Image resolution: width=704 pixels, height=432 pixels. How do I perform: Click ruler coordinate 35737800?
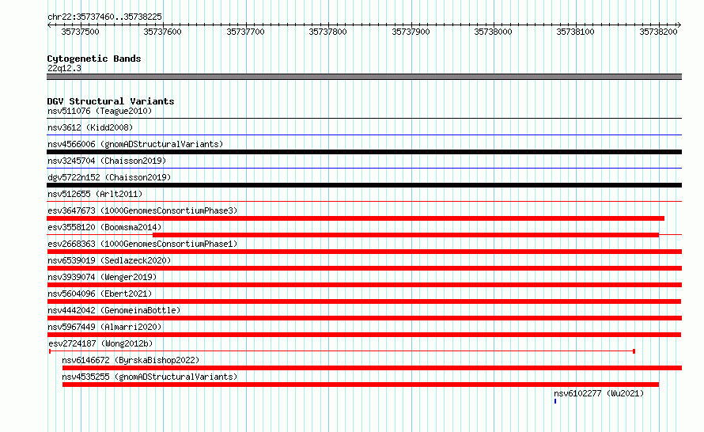(327, 32)
